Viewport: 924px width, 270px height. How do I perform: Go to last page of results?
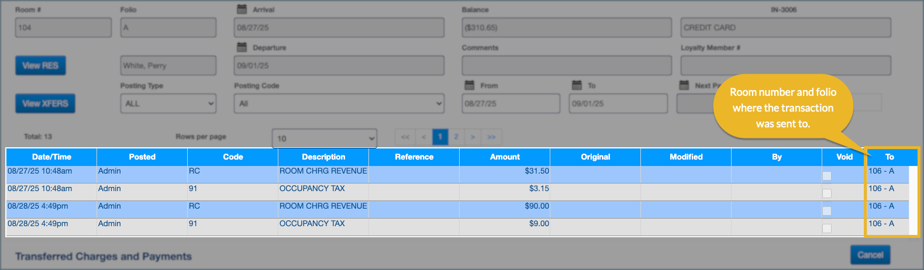[491, 137]
